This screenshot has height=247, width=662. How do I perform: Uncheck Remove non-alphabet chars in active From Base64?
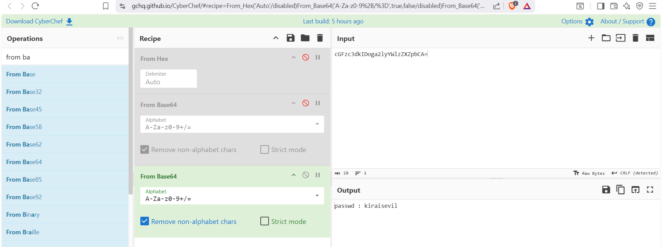[145, 221]
